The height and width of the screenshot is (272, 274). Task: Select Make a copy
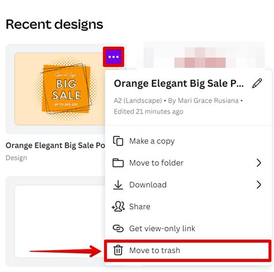pos(188,141)
